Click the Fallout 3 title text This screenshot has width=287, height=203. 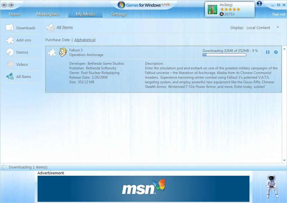coord(76,50)
